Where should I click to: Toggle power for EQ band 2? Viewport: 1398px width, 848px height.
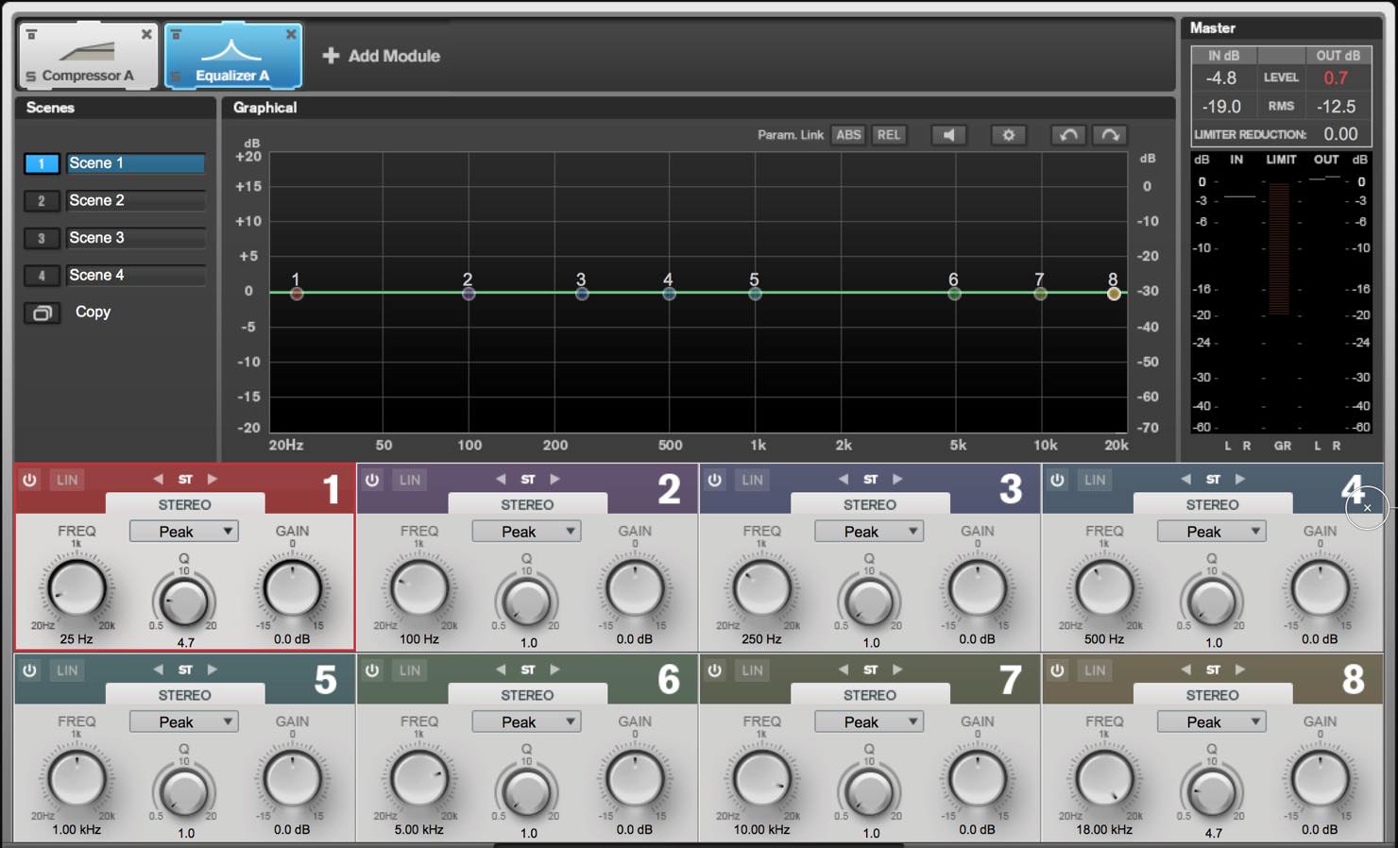373,480
